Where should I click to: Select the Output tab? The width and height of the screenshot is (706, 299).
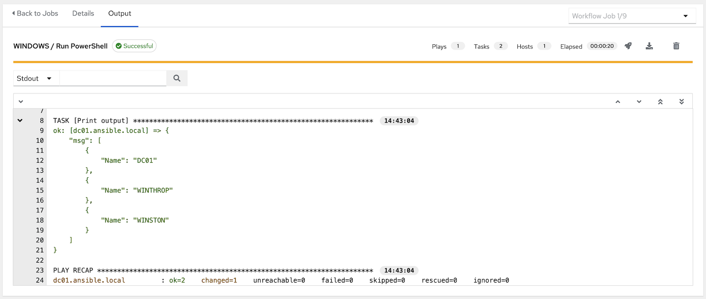click(x=119, y=13)
